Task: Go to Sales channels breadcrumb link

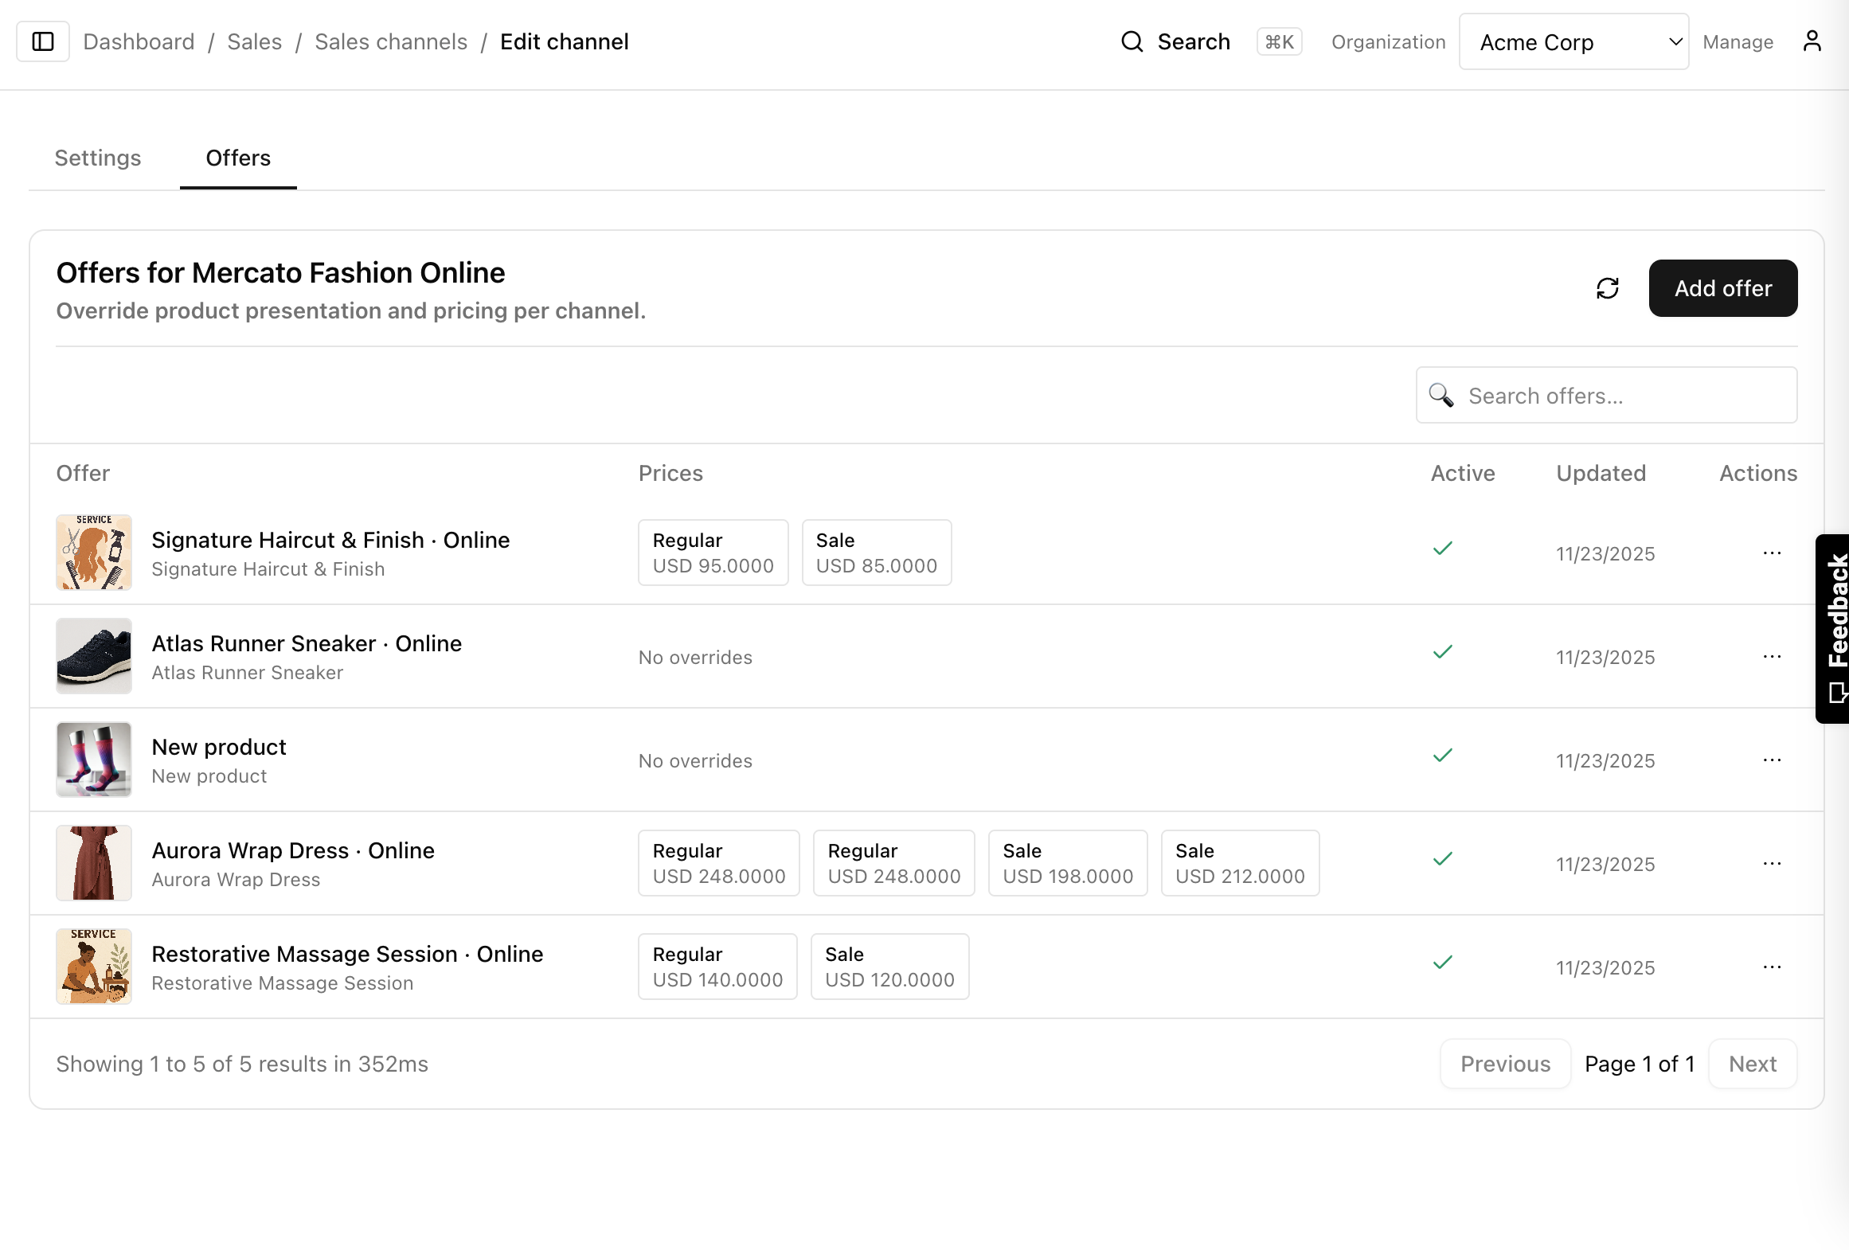Action: [x=391, y=41]
